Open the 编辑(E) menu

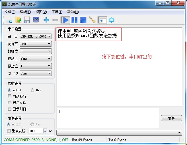click(x=25, y=12)
